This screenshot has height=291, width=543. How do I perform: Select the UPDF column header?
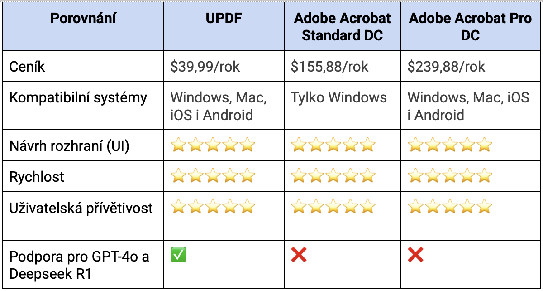pyautogui.click(x=224, y=19)
